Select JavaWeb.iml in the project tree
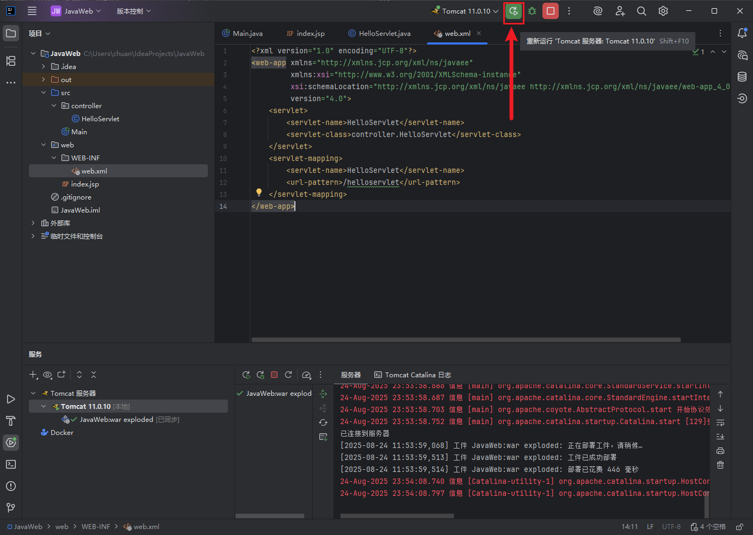This screenshot has width=753, height=535. point(75,210)
